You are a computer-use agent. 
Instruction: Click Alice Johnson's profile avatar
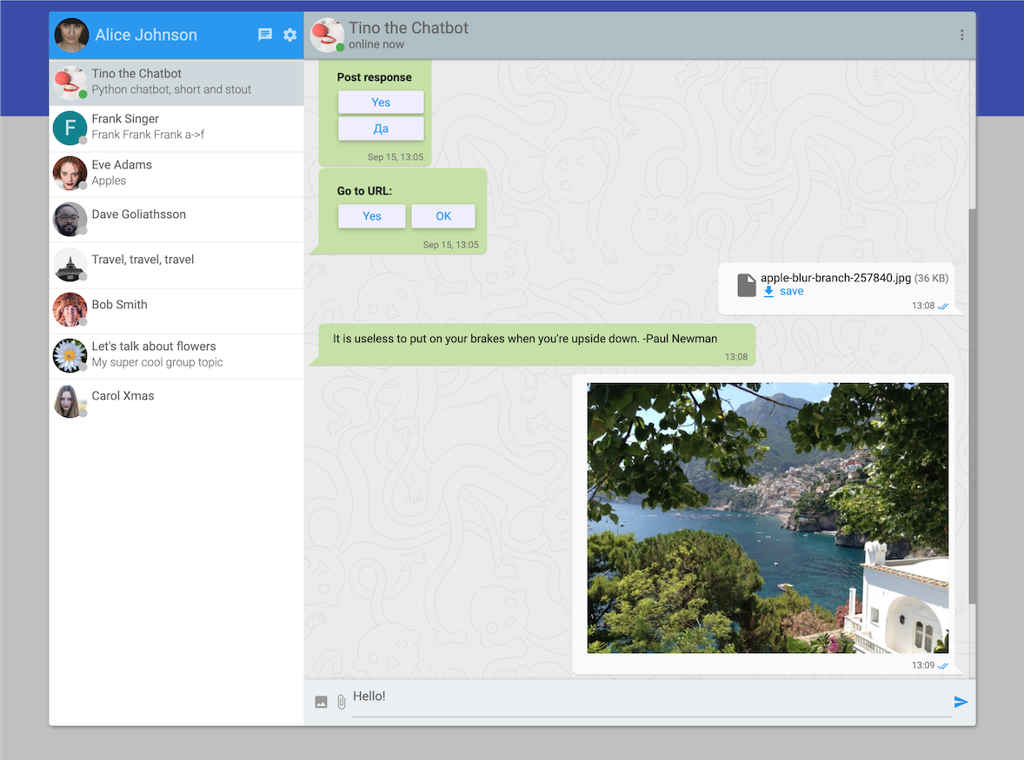point(71,36)
